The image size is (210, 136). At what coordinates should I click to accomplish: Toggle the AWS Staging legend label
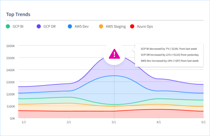point(116,26)
